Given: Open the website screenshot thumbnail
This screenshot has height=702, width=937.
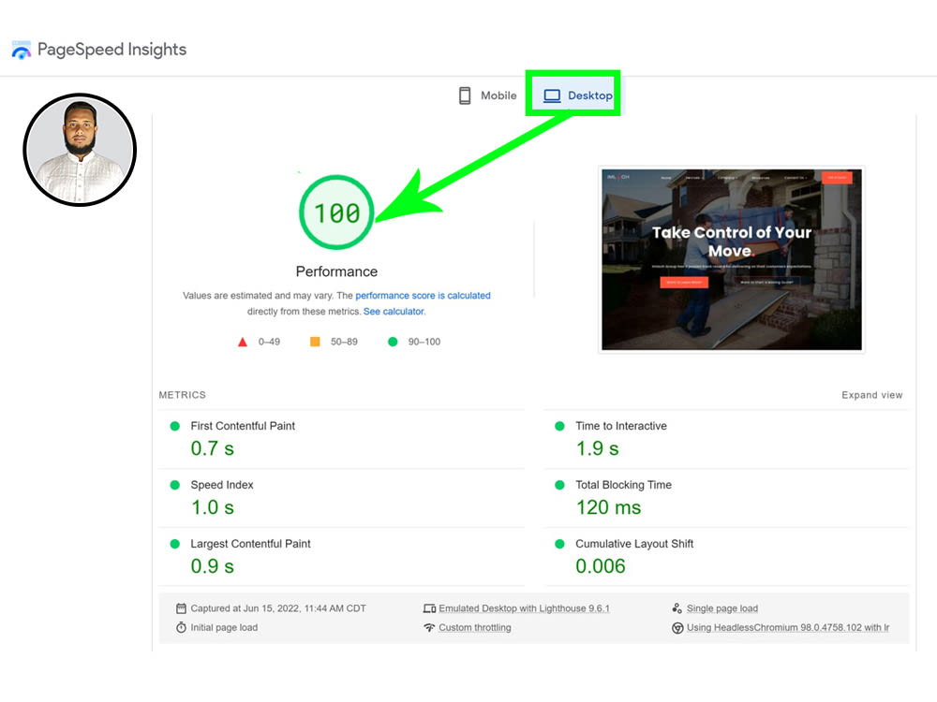Looking at the screenshot, I should point(732,259).
